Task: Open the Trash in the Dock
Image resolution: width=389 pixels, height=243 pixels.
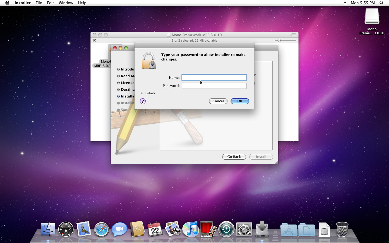Action: 342,229
